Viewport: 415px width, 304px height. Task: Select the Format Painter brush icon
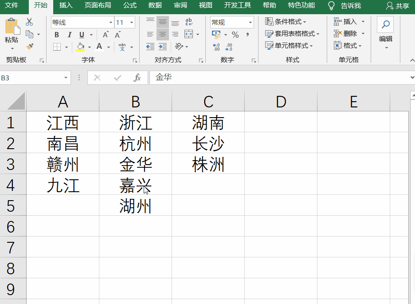click(x=30, y=47)
